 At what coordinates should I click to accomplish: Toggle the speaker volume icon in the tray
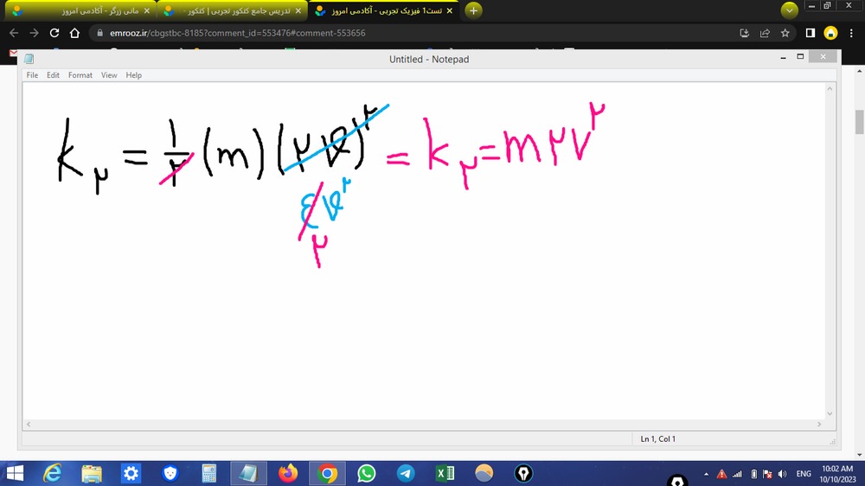coord(782,474)
